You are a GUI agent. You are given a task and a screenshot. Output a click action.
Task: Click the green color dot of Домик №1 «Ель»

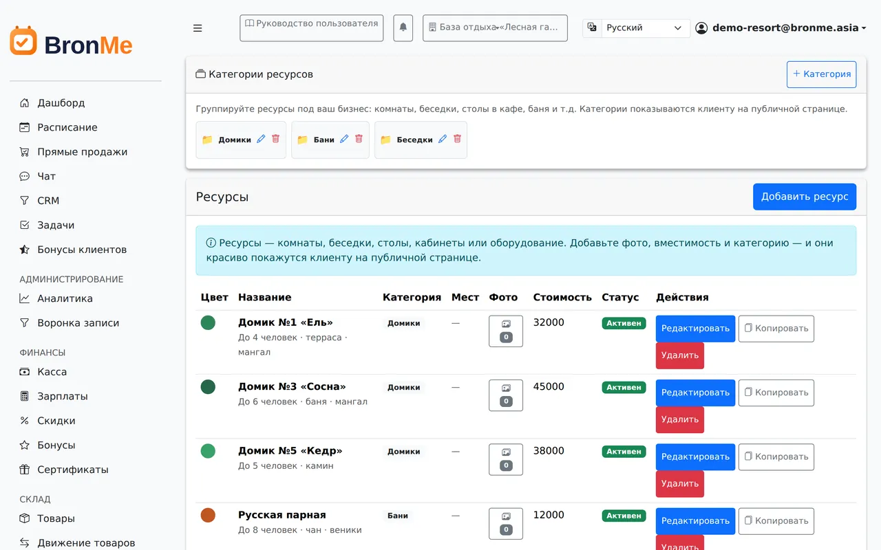[x=208, y=322]
